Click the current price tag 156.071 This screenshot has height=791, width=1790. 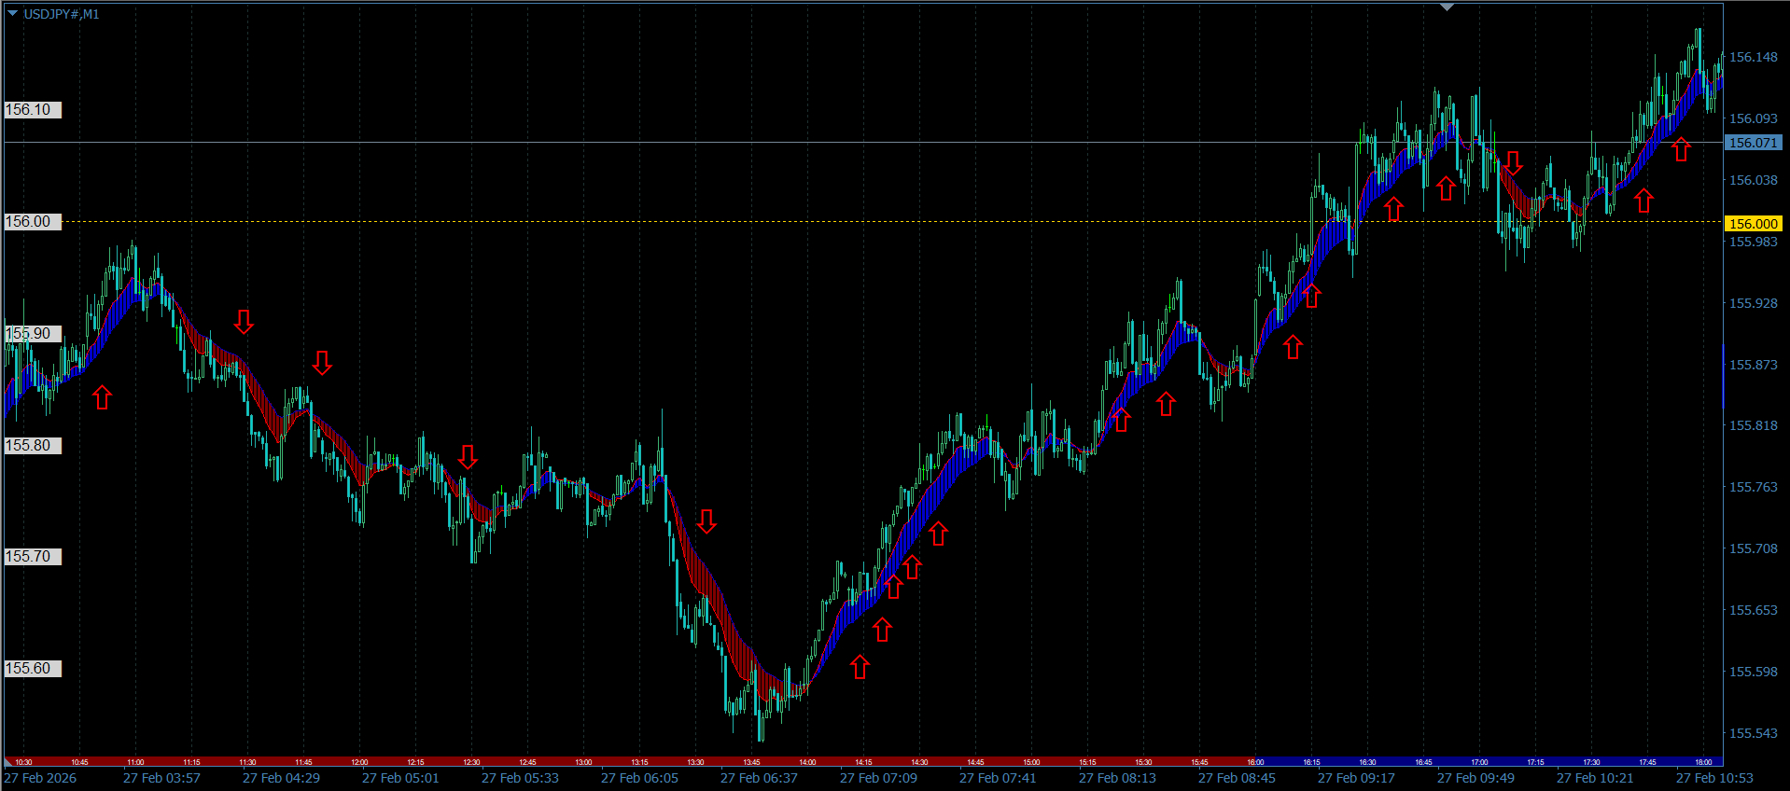[1754, 143]
